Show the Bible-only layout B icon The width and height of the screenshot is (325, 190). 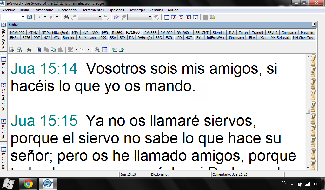[x=174, y=17]
